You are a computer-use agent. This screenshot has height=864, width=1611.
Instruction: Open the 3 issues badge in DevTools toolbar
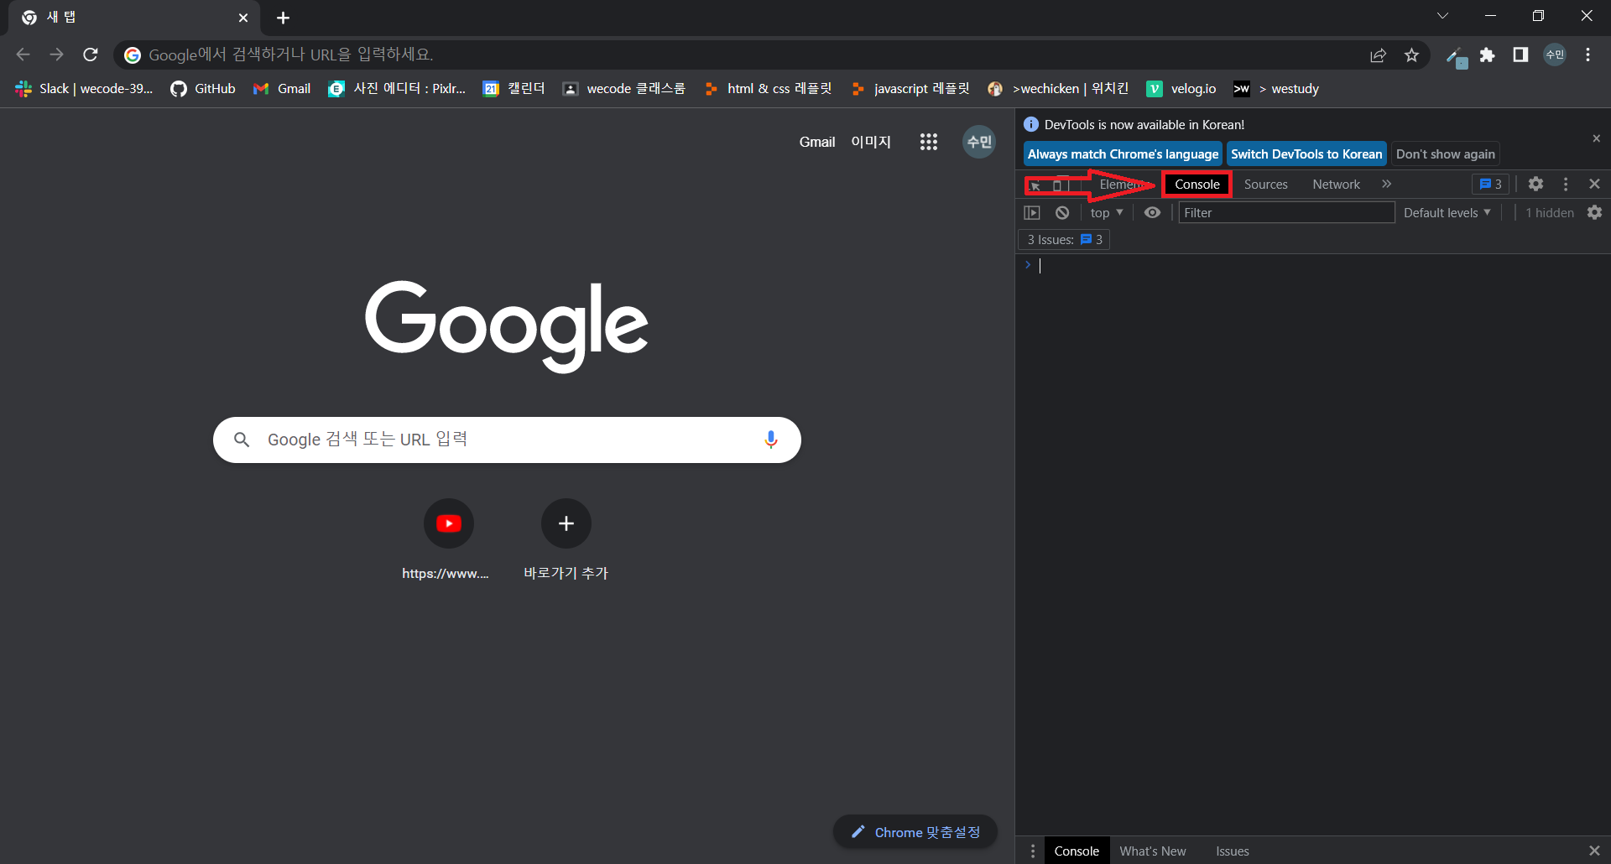[x=1490, y=185]
